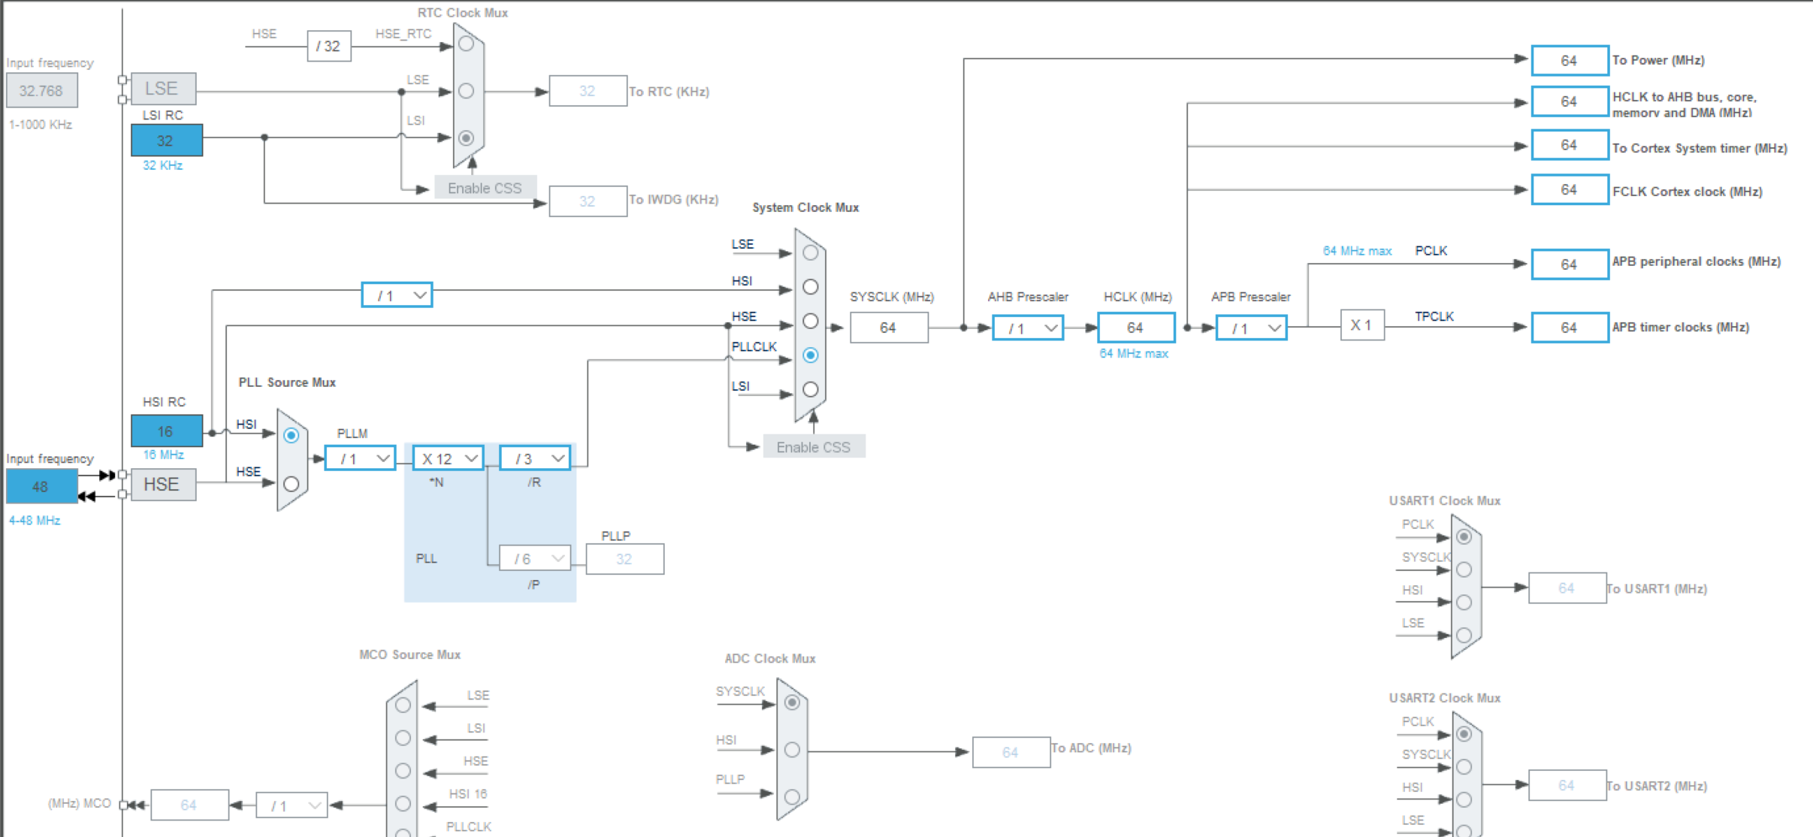Select LSE radio in System Clock Mux
The height and width of the screenshot is (837, 1813).
point(810,253)
